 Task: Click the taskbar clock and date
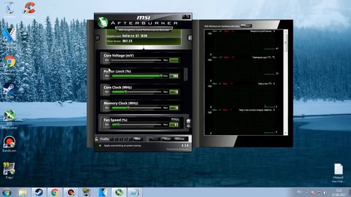[x=339, y=193]
